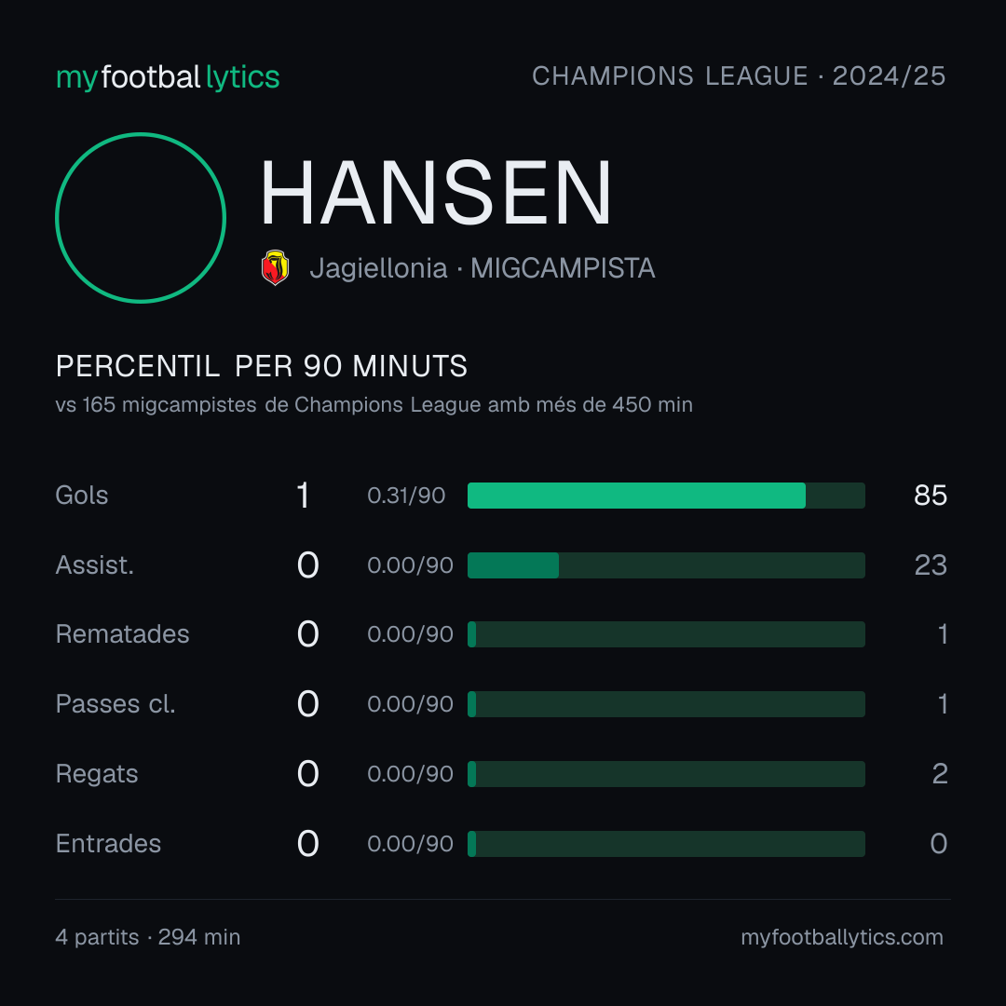Viewport: 1006px width, 1006px height.
Task: Click the Passes cl. percentile bar
Action: pos(666,704)
